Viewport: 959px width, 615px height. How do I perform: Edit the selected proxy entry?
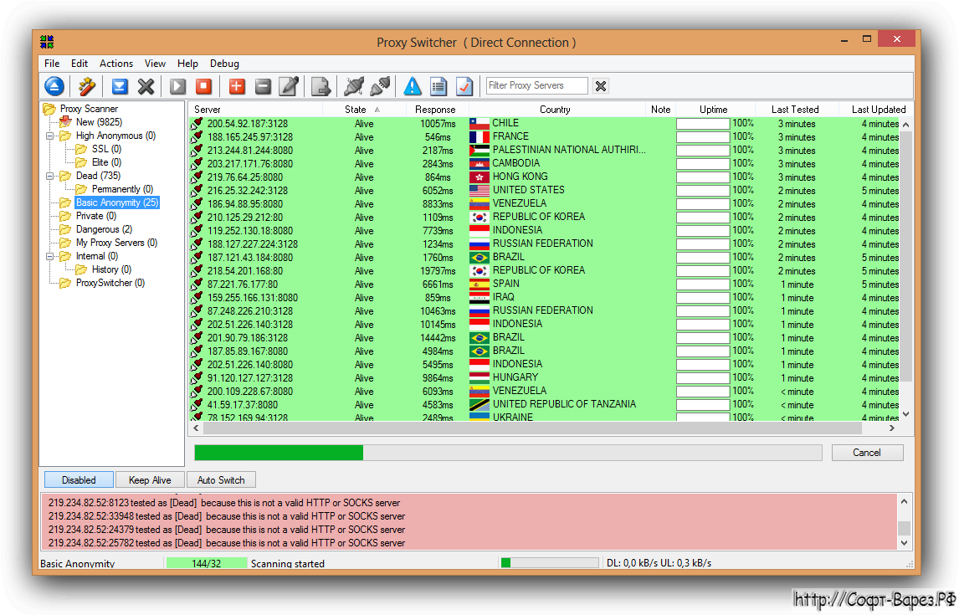tap(288, 85)
